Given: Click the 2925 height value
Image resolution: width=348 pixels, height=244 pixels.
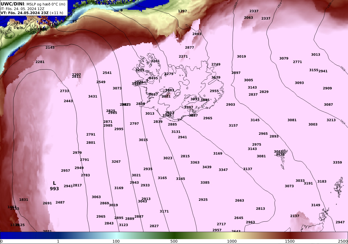Looking at the screenshot, I should pyautogui.click(x=203, y=200).
